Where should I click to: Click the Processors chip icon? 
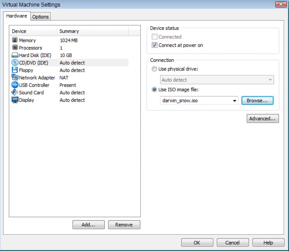pyautogui.click(x=15, y=48)
